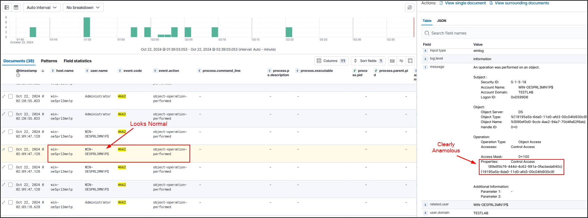Click the @timestamp sort direction arrow
This screenshot has height=218, width=588.
point(43,71)
